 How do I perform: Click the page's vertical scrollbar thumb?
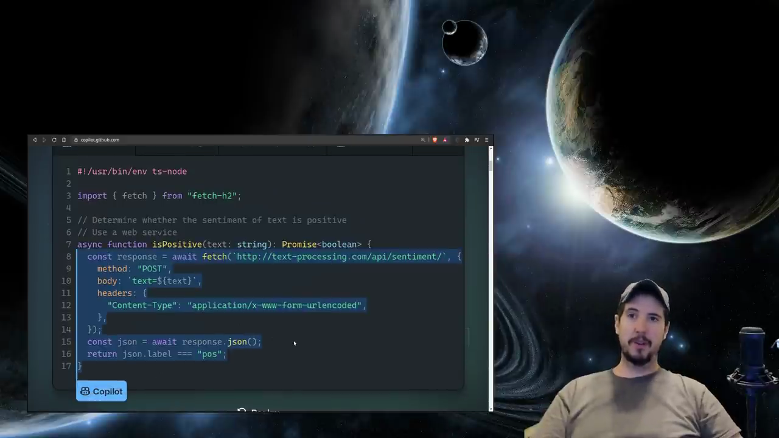point(491,165)
